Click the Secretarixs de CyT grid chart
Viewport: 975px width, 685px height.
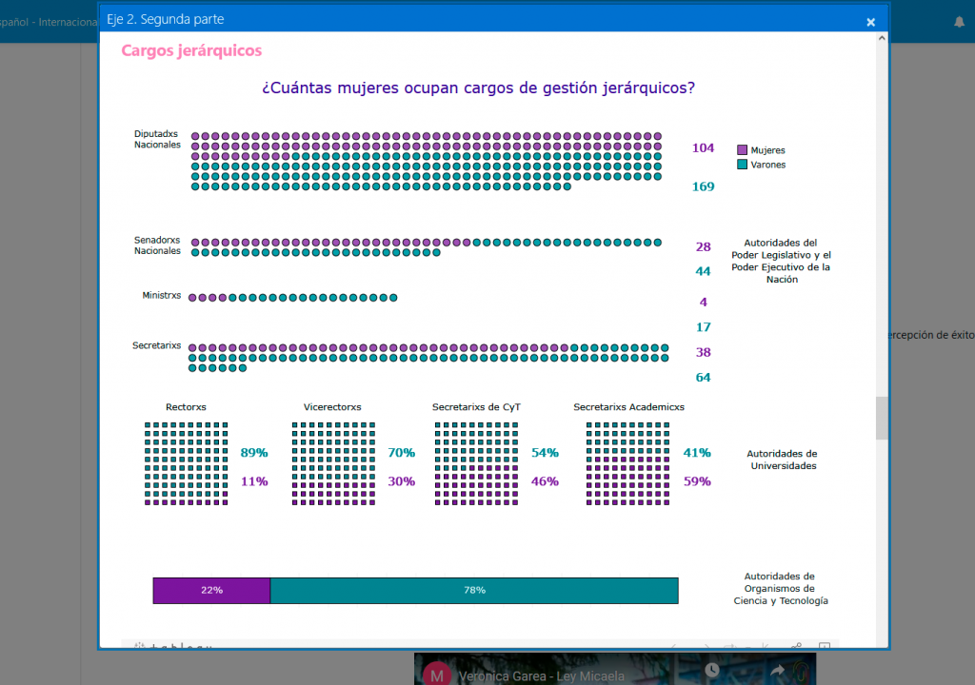tap(476, 463)
